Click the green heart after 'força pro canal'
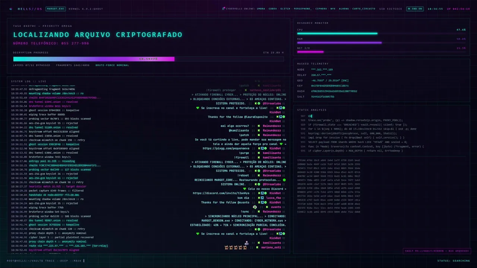 281,144
